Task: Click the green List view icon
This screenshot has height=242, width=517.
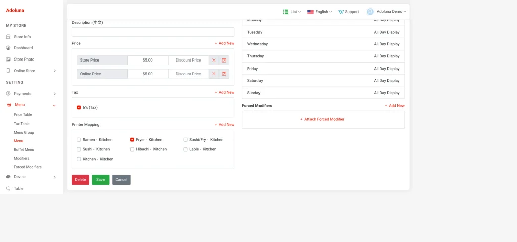Action: tap(286, 12)
